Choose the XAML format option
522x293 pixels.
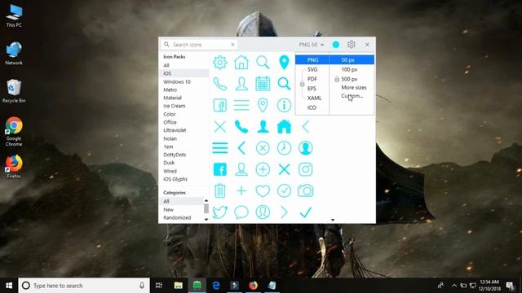click(x=314, y=98)
